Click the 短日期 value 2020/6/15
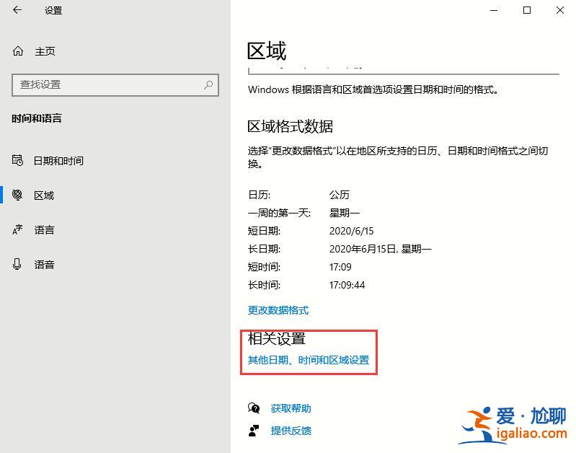The image size is (576, 453). [351, 231]
